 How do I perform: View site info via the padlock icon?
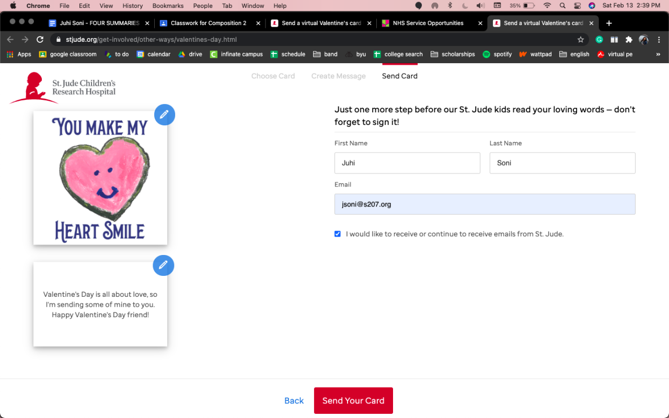click(x=59, y=40)
